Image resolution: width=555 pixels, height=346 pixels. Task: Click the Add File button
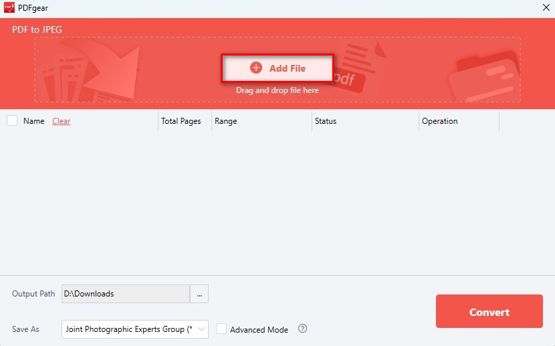pyautogui.click(x=277, y=68)
